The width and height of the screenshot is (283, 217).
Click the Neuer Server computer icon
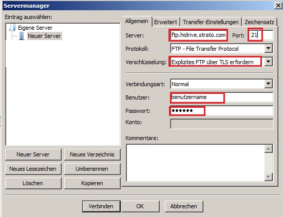click(x=22, y=36)
